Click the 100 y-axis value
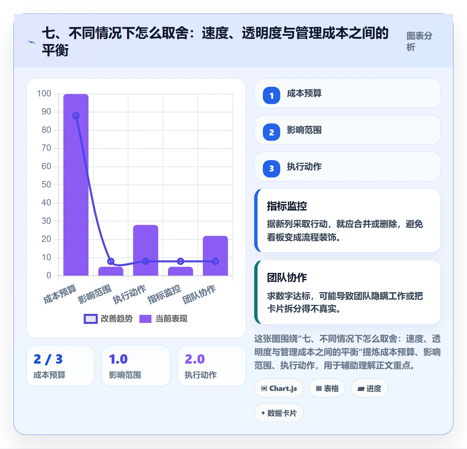Viewport: 467px width, 449px height. [x=44, y=94]
